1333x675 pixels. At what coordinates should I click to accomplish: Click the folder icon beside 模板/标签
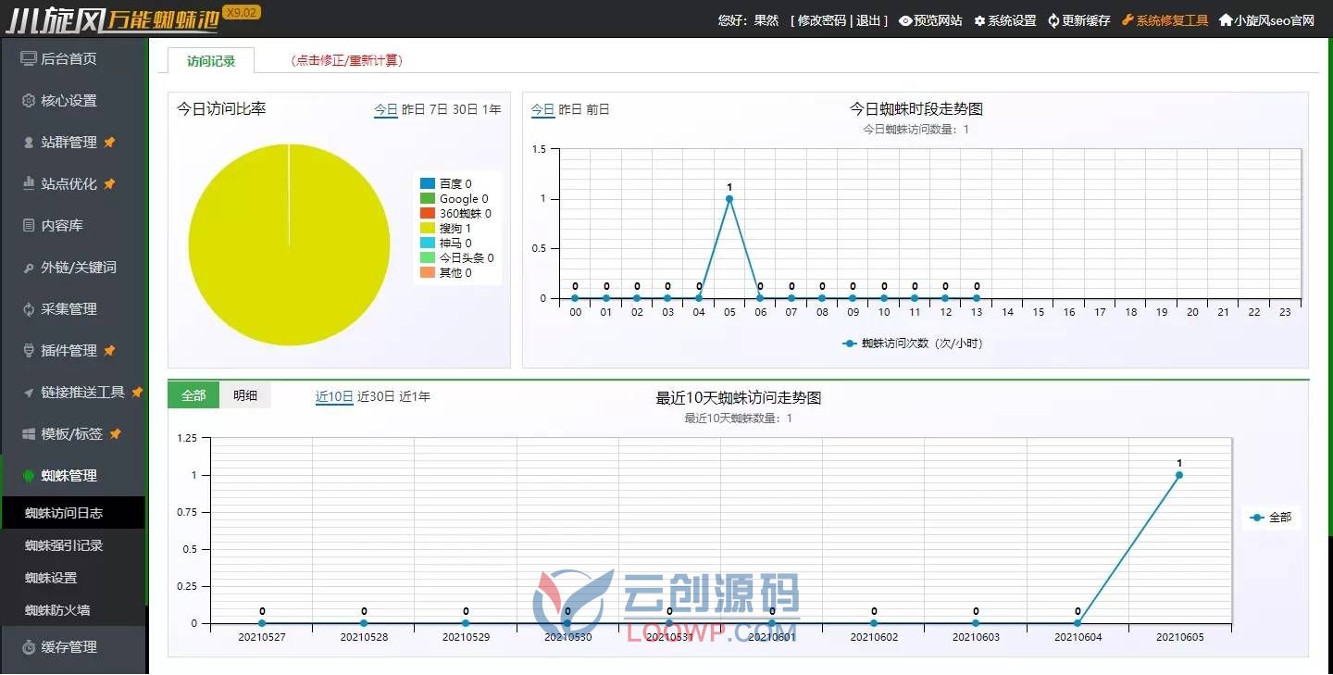(x=29, y=433)
